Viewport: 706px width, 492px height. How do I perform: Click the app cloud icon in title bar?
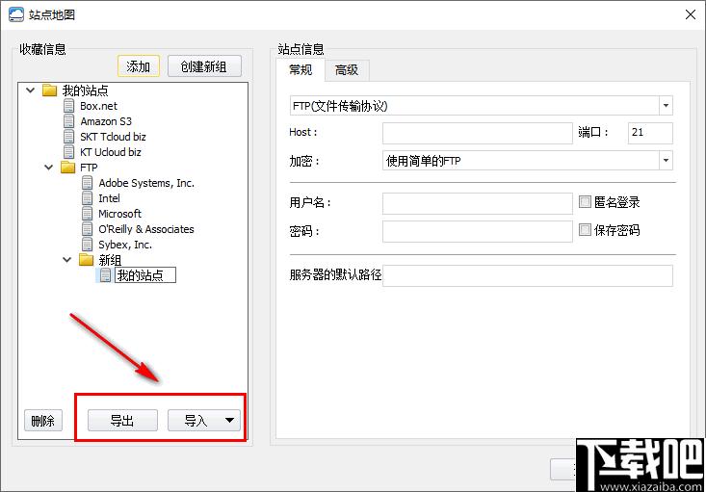click(x=15, y=14)
